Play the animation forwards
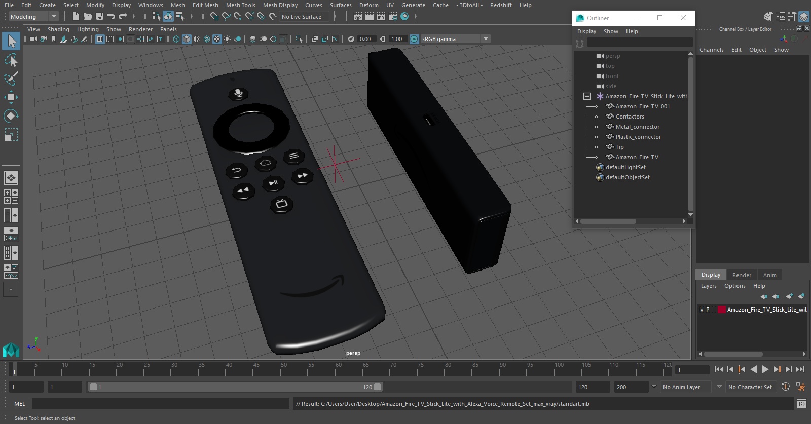Screen dimensions: 811x424 coord(765,369)
